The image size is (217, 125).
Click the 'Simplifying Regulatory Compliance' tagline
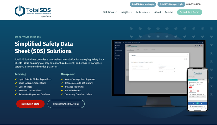(x=39, y=13)
